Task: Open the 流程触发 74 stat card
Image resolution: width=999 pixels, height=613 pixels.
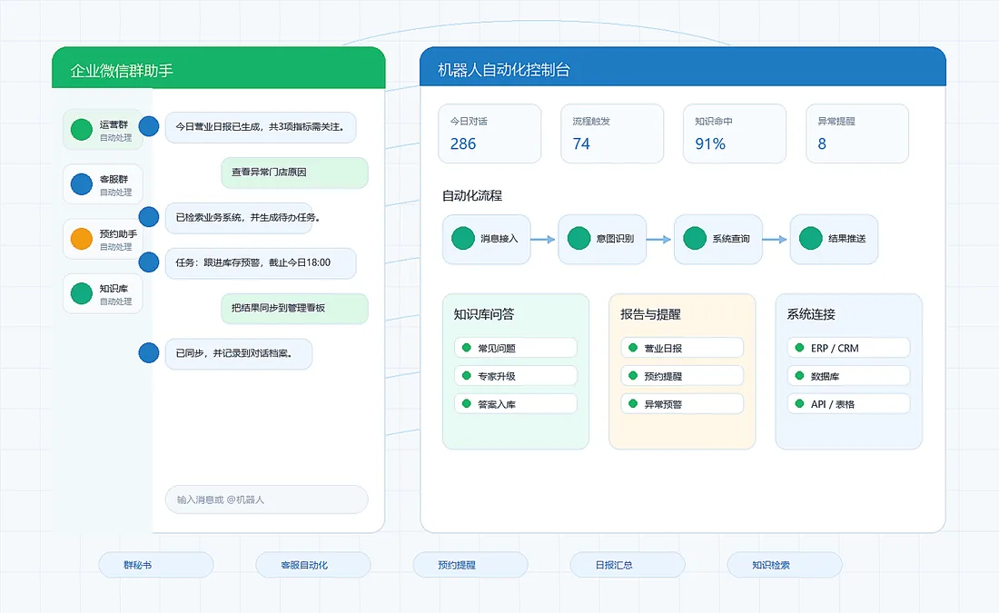Action: pyautogui.click(x=612, y=133)
